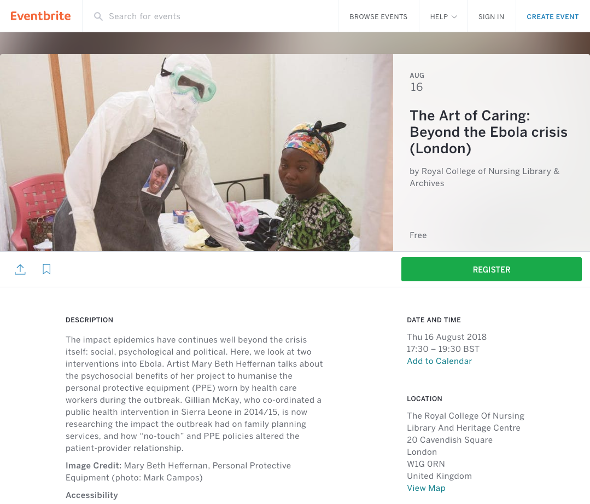Expand the Help dropdown menu
This screenshot has height=504, width=590.
coord(443,16)
